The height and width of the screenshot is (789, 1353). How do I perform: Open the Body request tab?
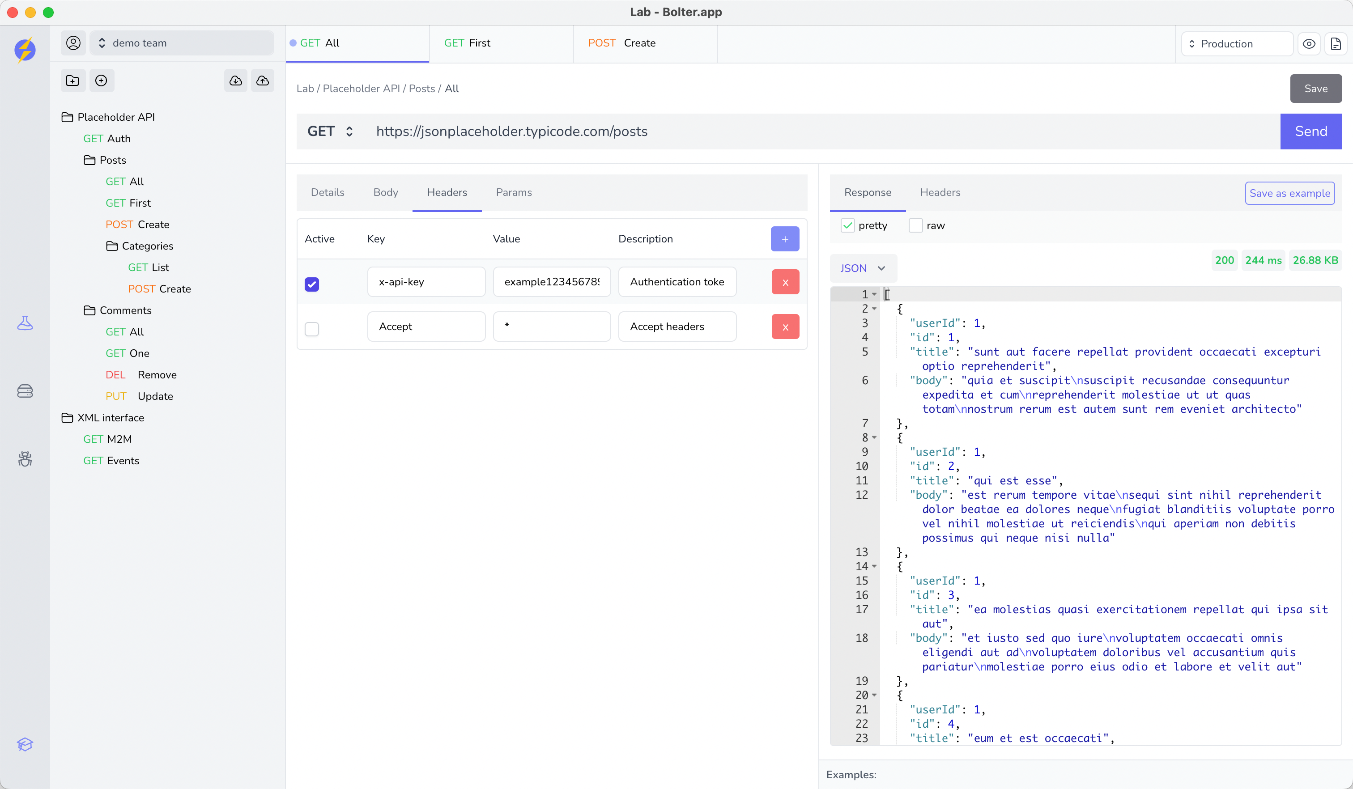[386, 192]
